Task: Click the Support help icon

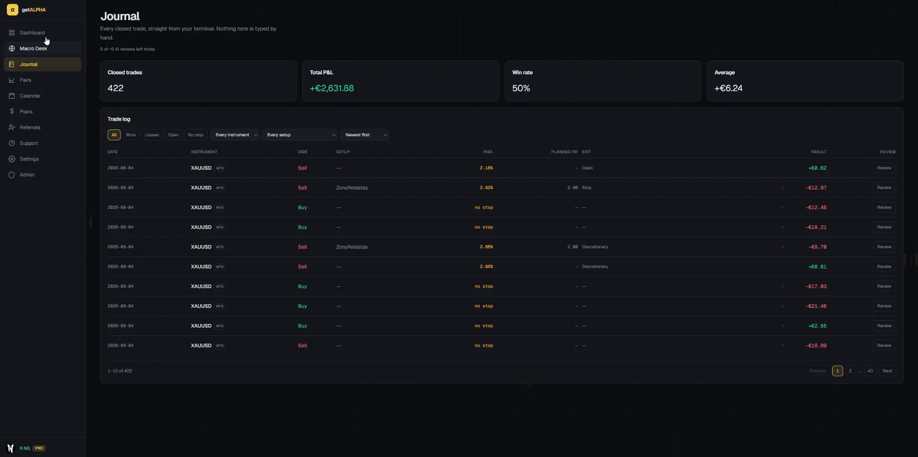Action: (12, 143)
